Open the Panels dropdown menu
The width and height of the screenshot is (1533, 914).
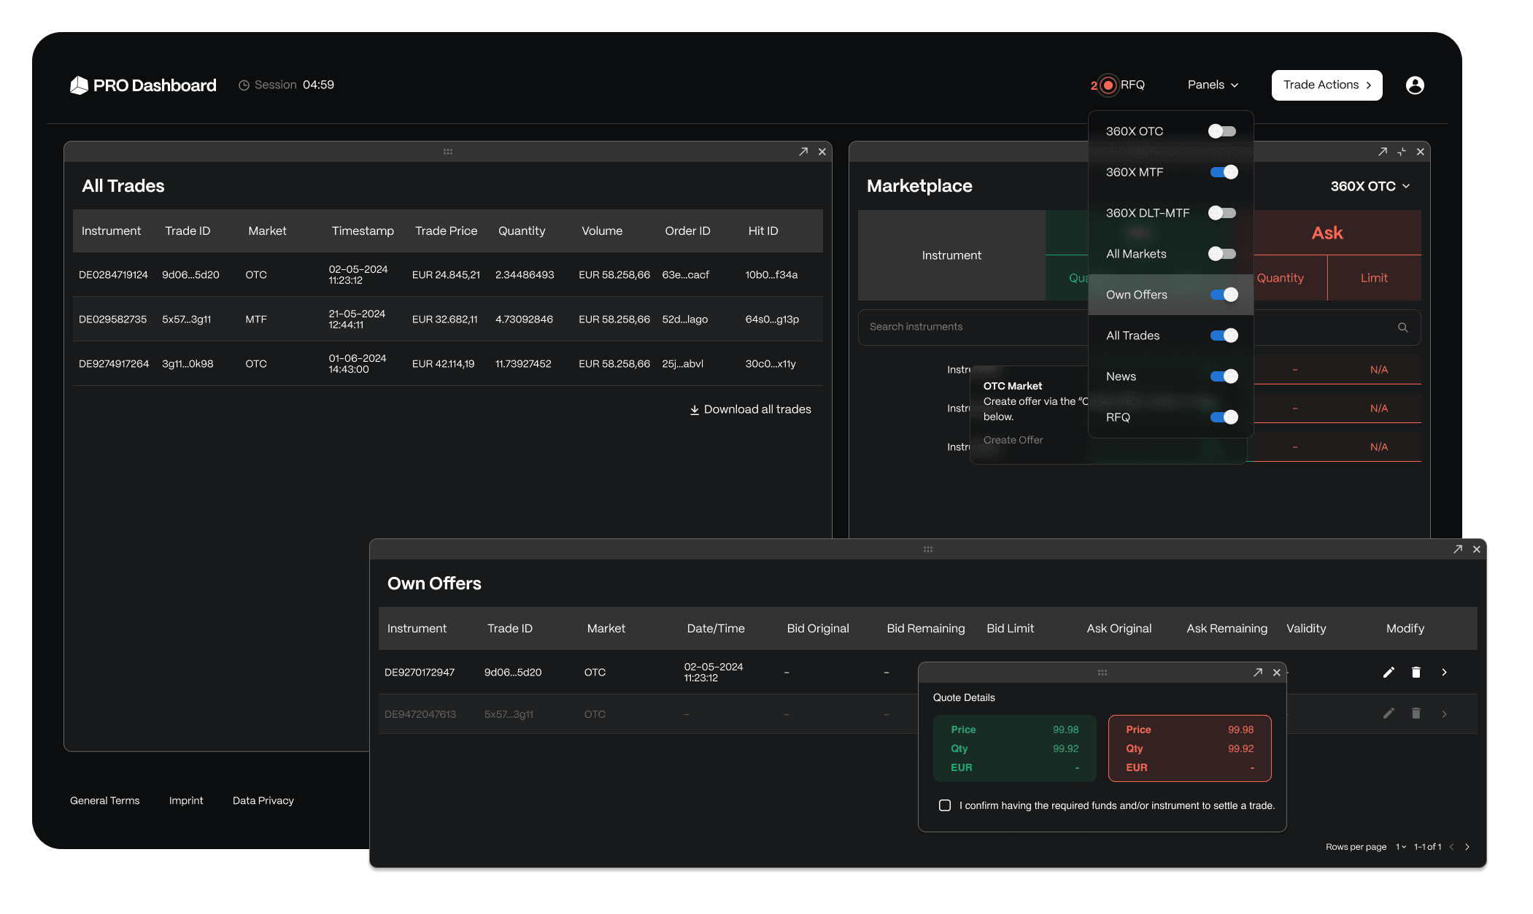[x=1213, y=85]
